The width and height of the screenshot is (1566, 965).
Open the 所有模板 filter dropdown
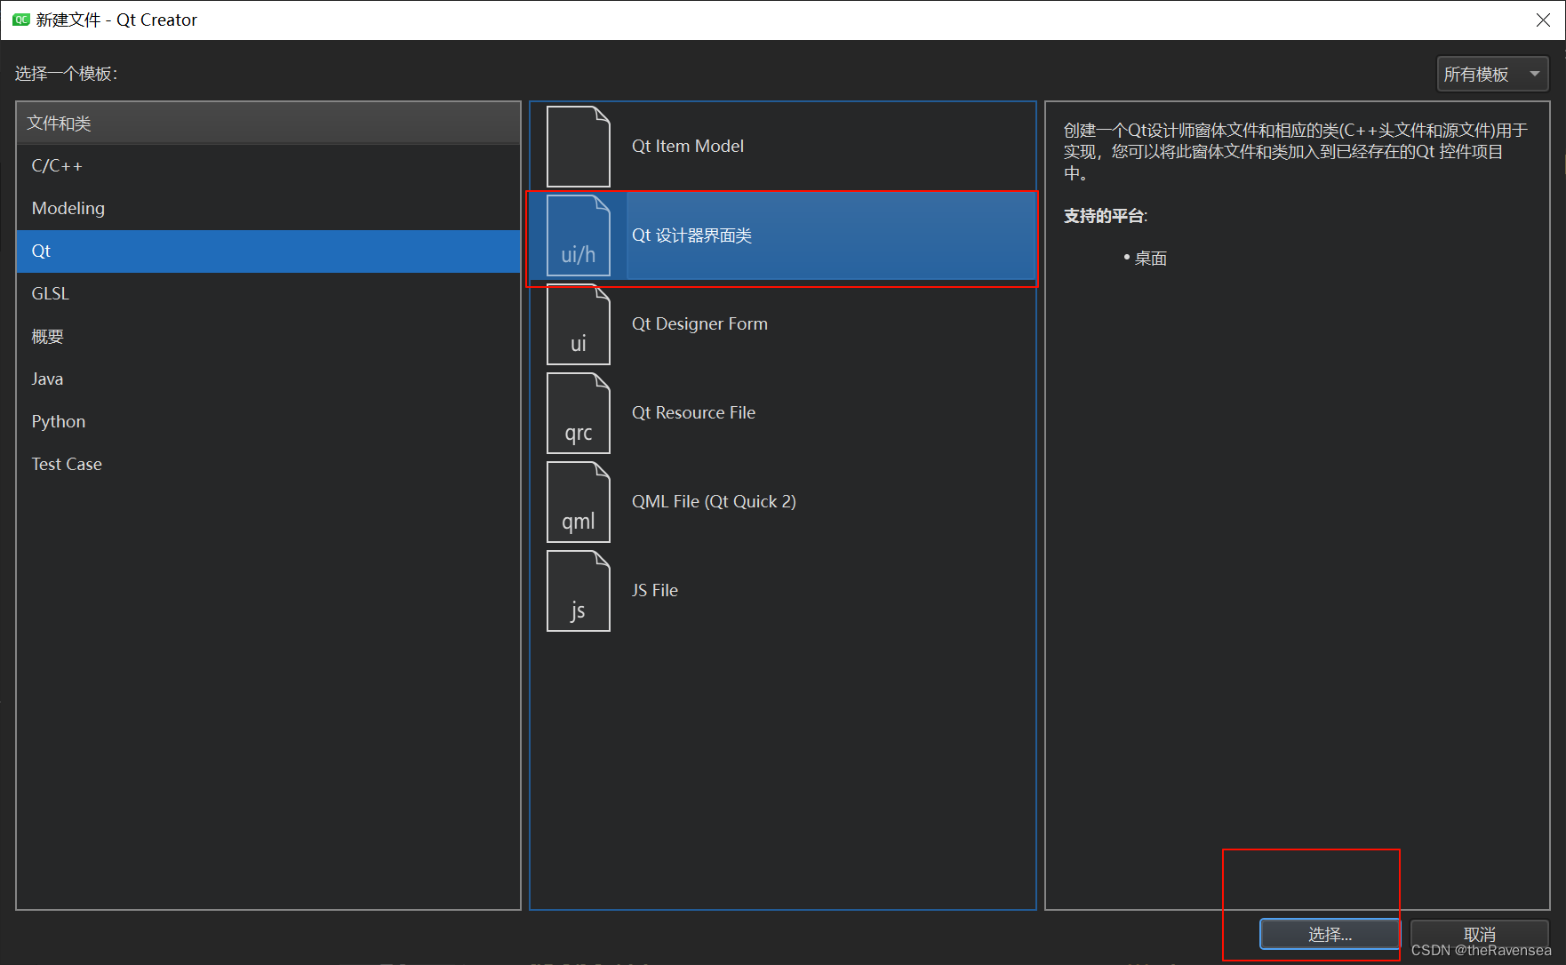pos(1492,74)
